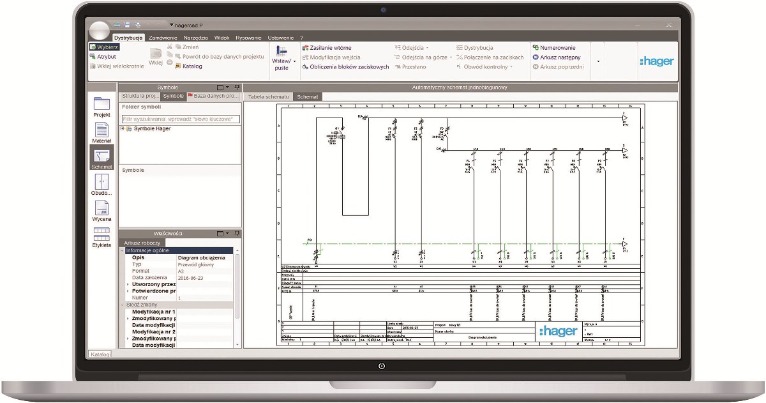Click the Wybierz selection tool
Image resolution: width=766 pixels, height=403 pixels.
[105, 47]
